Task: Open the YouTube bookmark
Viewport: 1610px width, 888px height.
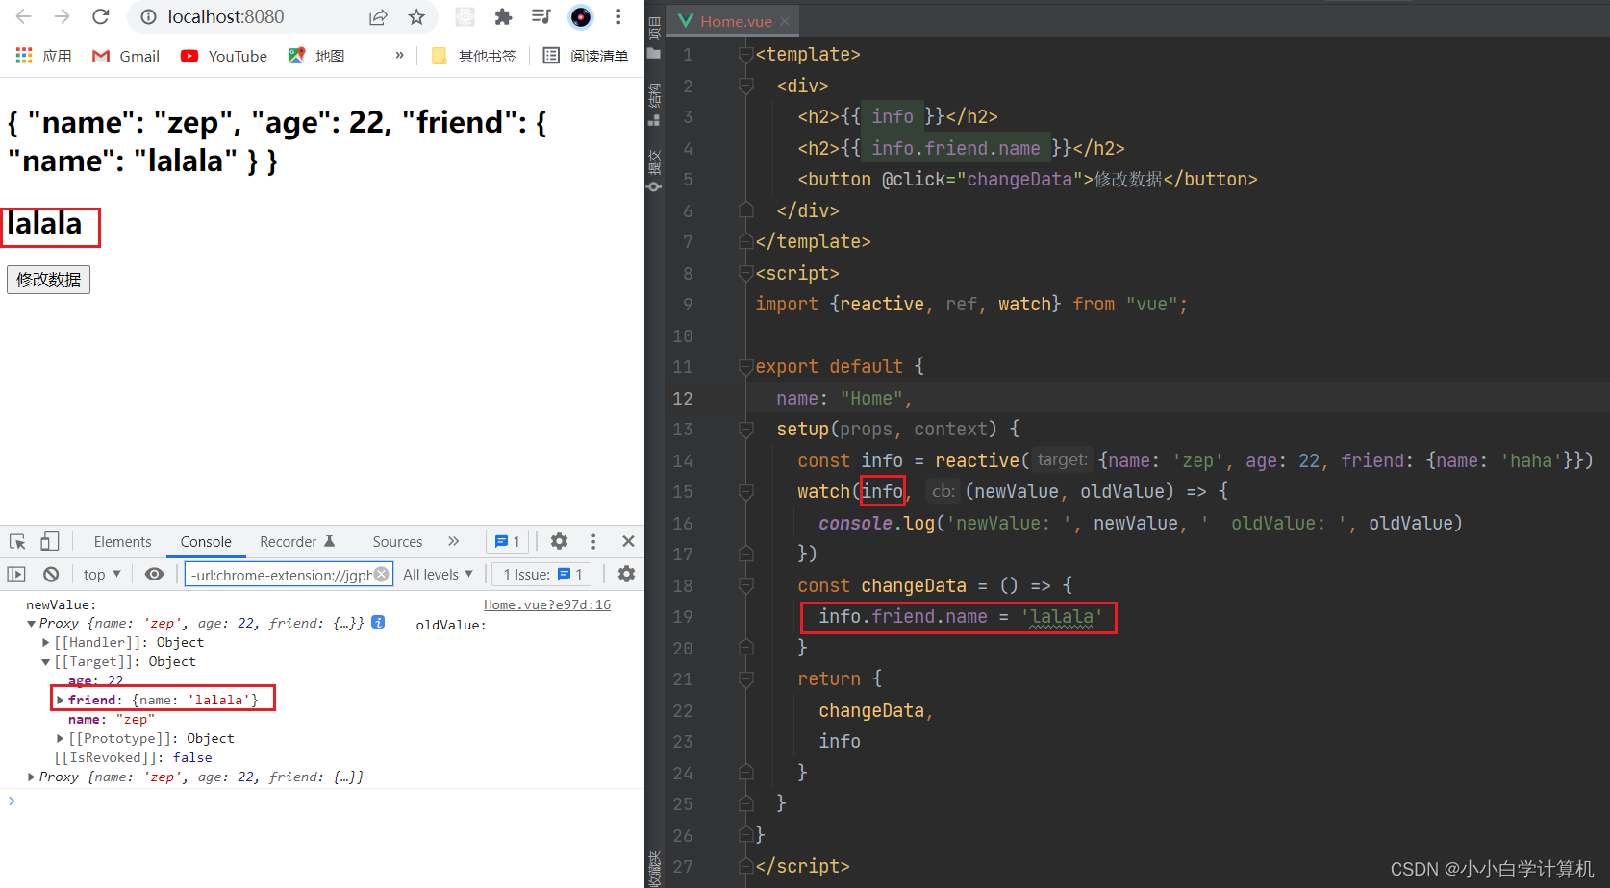Action: coord(224,56)
